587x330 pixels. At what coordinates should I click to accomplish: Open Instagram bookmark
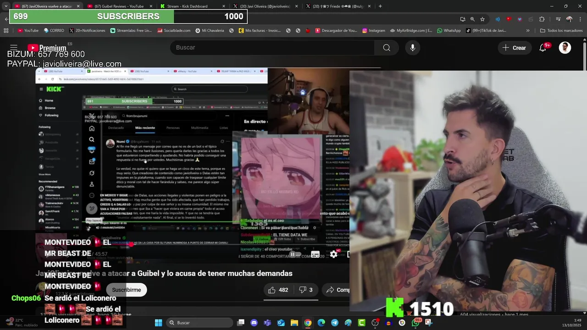click(x=374, y=31)
